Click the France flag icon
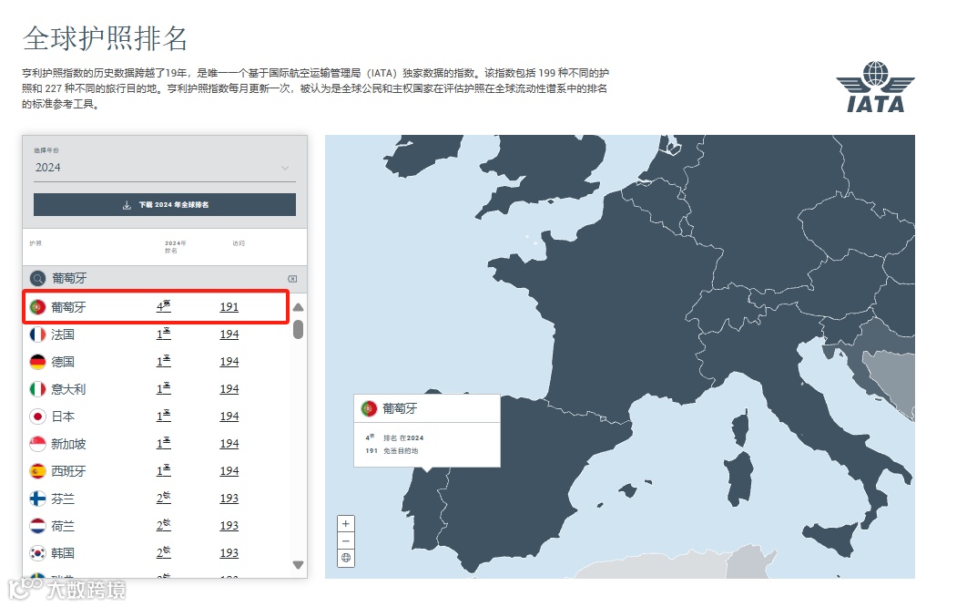967x607 pixels. tap(37, 334)
